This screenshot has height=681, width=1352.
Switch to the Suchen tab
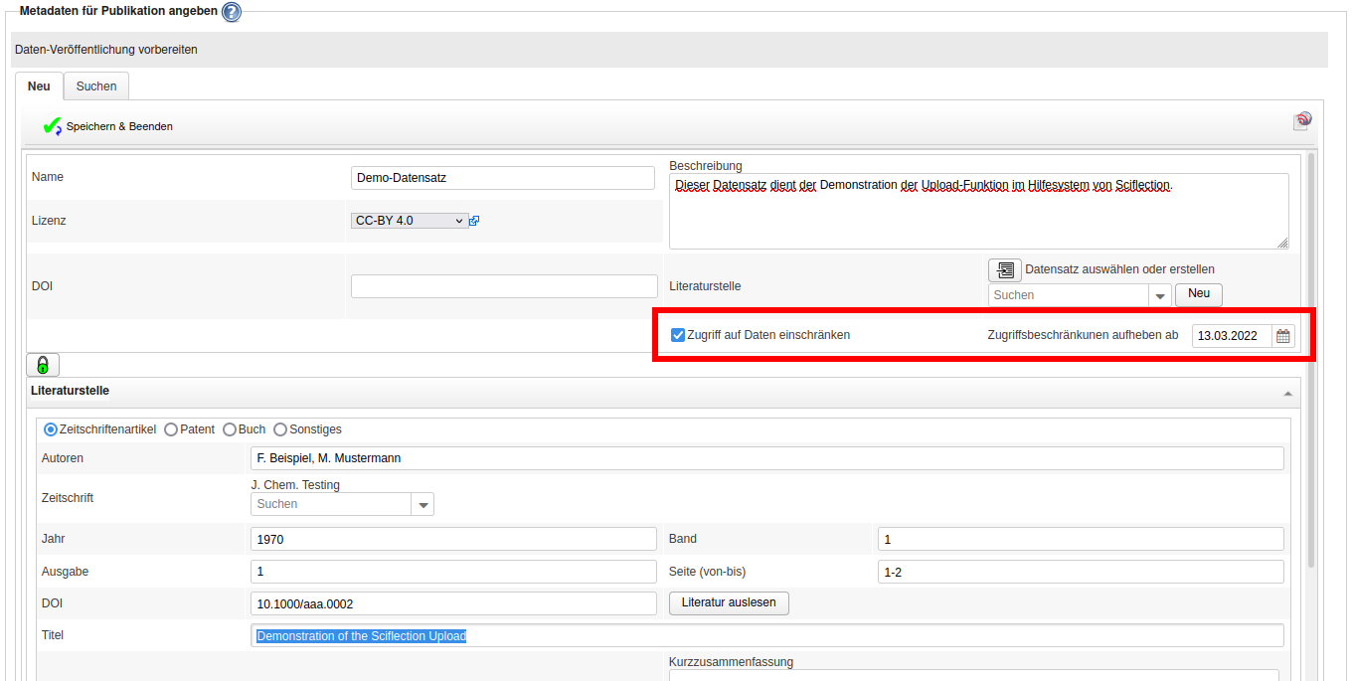(96, 86)
